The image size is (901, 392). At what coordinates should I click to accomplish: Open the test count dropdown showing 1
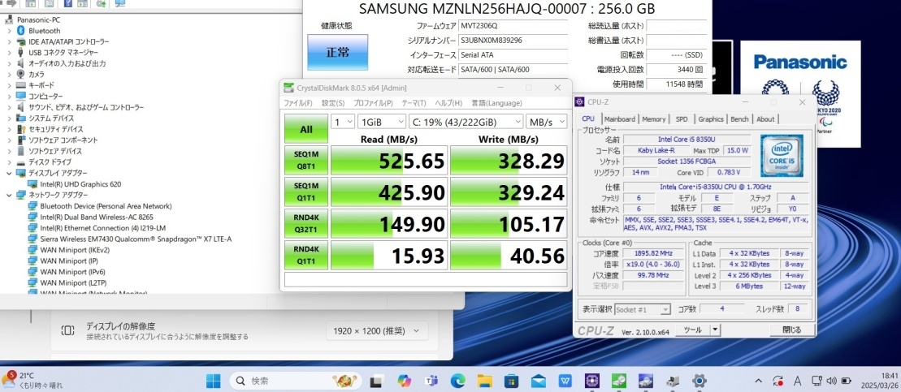(x=343, y=122)
